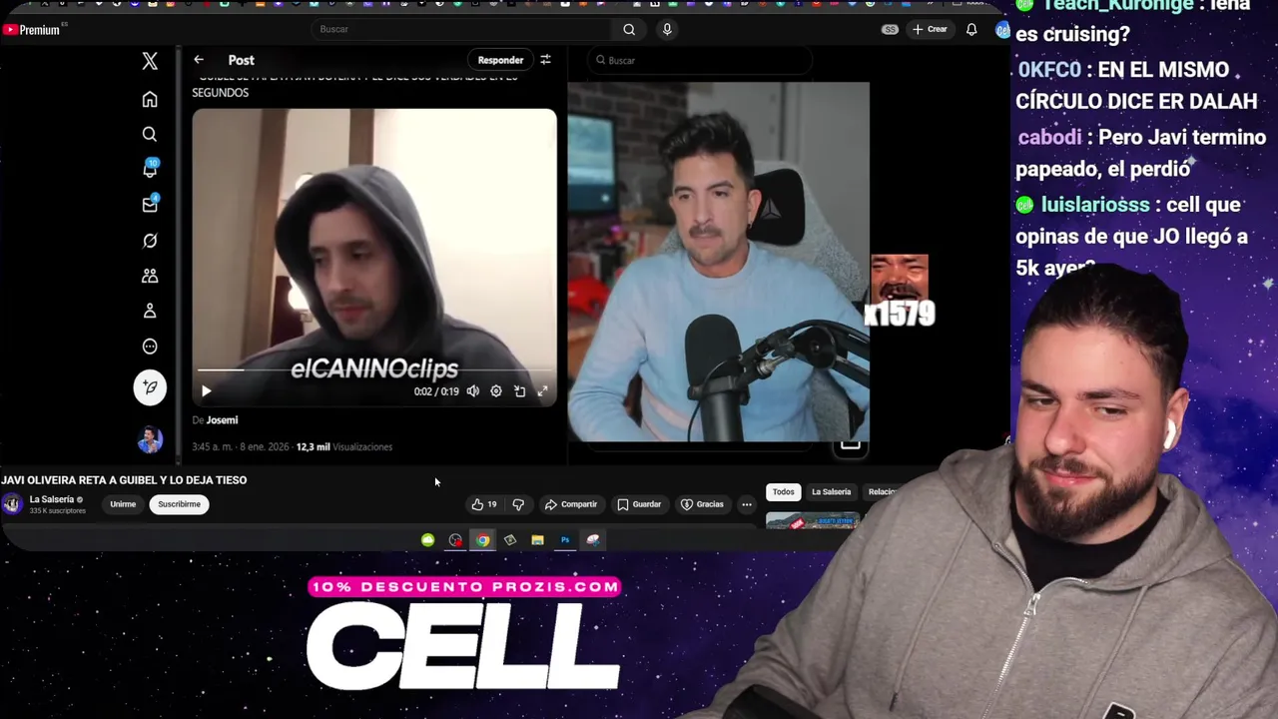Open the X Profile person icon

[x=150, y=312]
